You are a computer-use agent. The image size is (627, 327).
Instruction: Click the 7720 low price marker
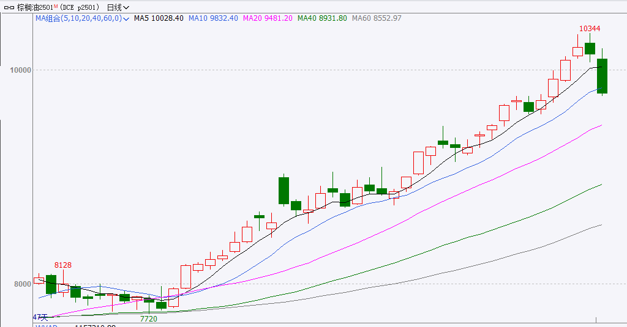[149, 319]
